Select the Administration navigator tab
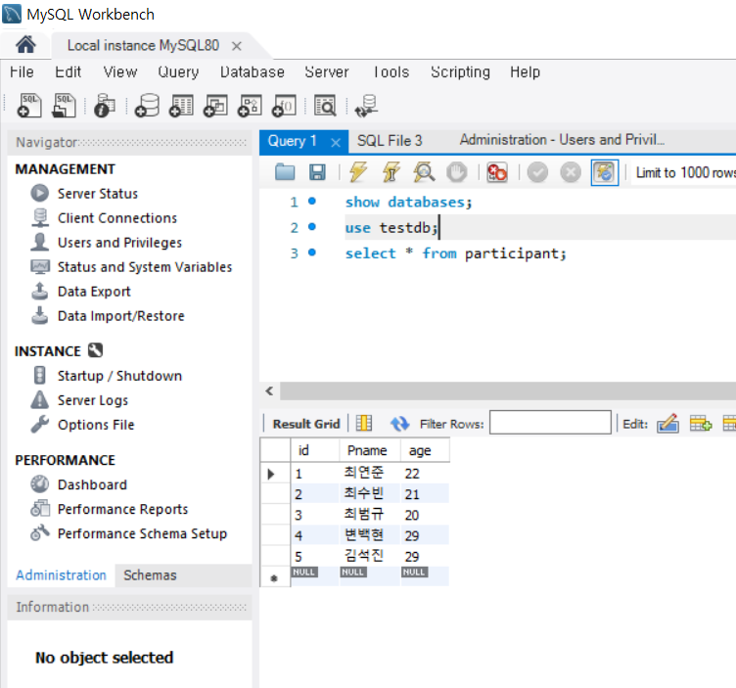The width and height of the screenshot is (736, 688). click(x=61, y=574)
